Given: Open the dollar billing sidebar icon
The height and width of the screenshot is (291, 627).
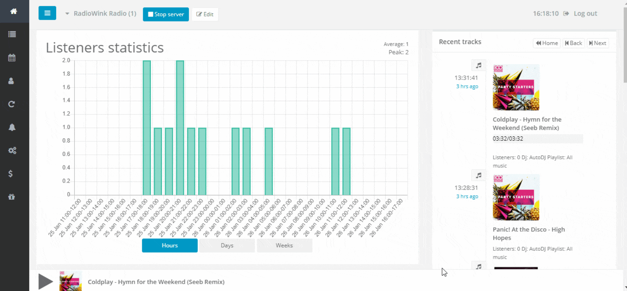Looking at the screenshot, I should pos(11,174).
